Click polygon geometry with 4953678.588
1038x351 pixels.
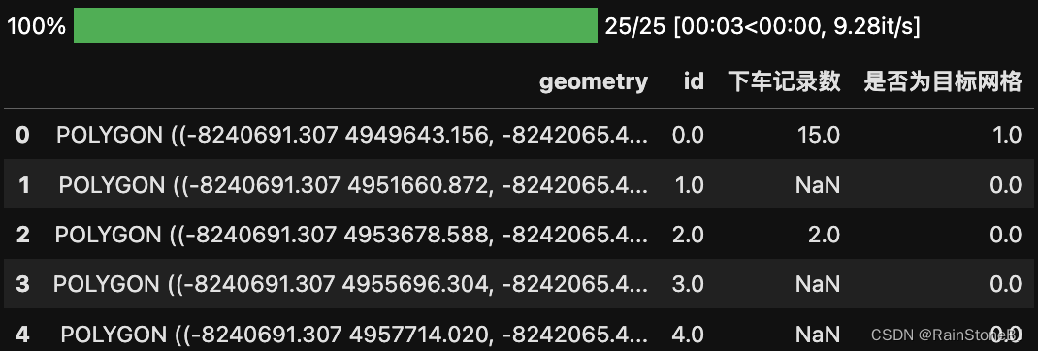[351, 235]
